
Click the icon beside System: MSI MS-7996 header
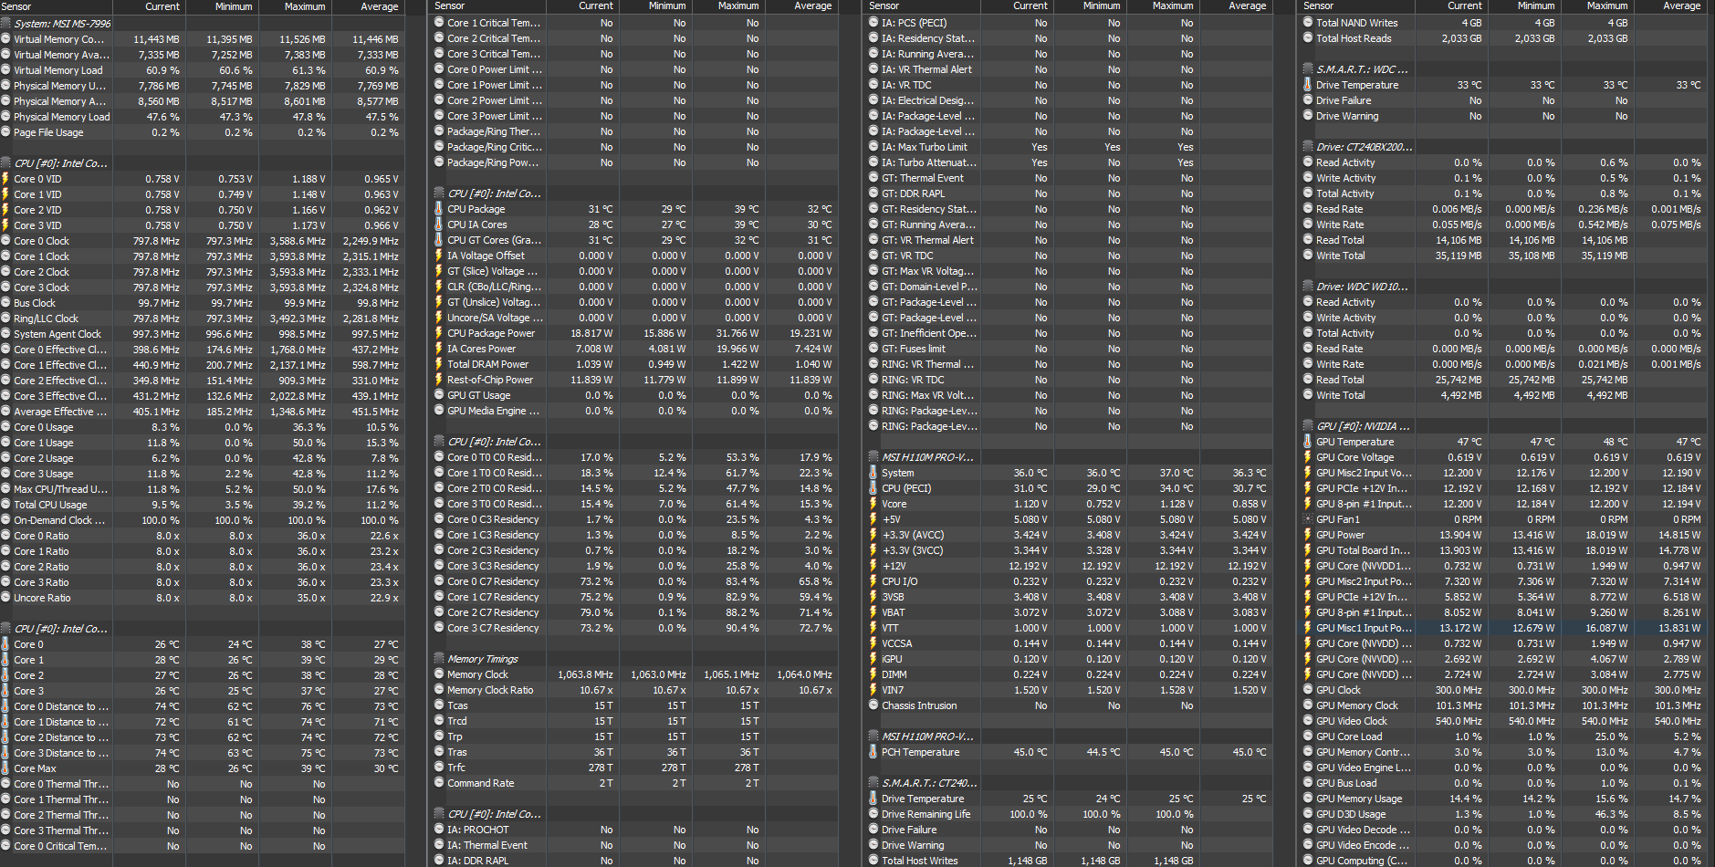coord(5,24)
